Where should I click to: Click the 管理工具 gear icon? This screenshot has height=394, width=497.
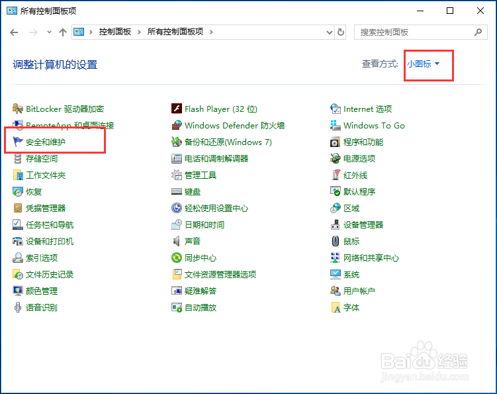coord(177,175)
